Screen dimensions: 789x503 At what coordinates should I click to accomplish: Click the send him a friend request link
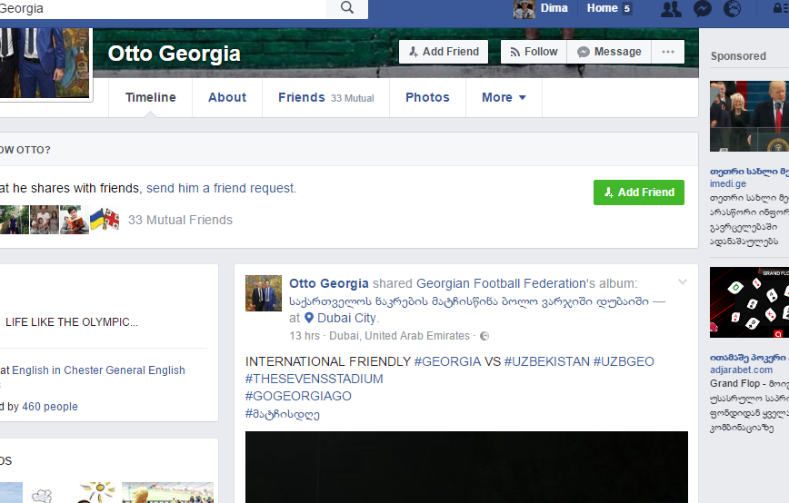pyautogui.click(x=221, y=188)
